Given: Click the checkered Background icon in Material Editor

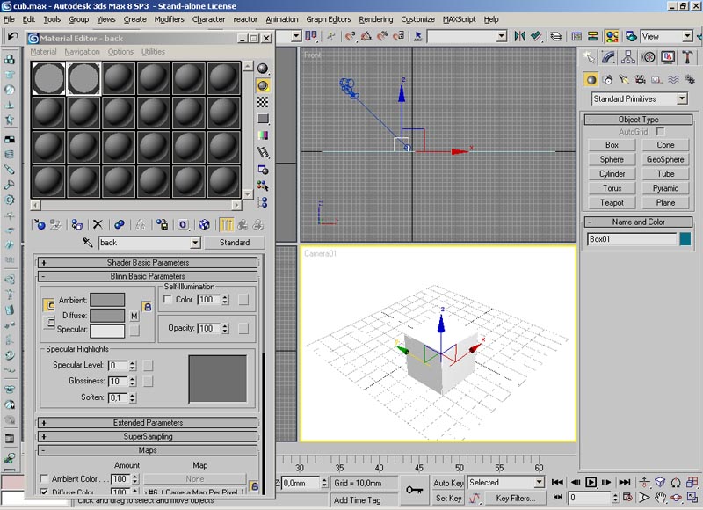Looking at the screenshot, I should 263,102.
